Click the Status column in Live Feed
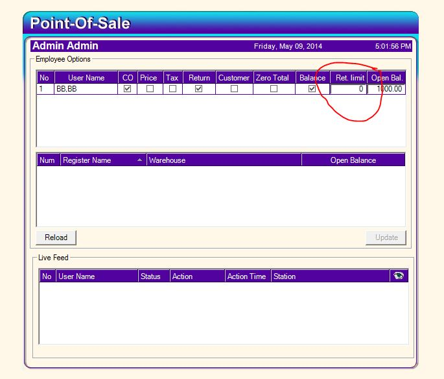This screenshot has height=379, width=444. 154,276
